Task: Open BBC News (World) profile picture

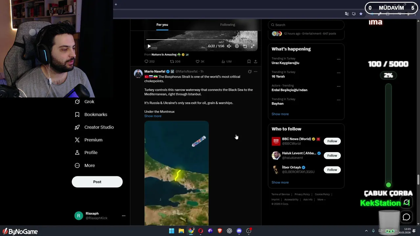Action: pyautogui.click(x=276, y=141)
